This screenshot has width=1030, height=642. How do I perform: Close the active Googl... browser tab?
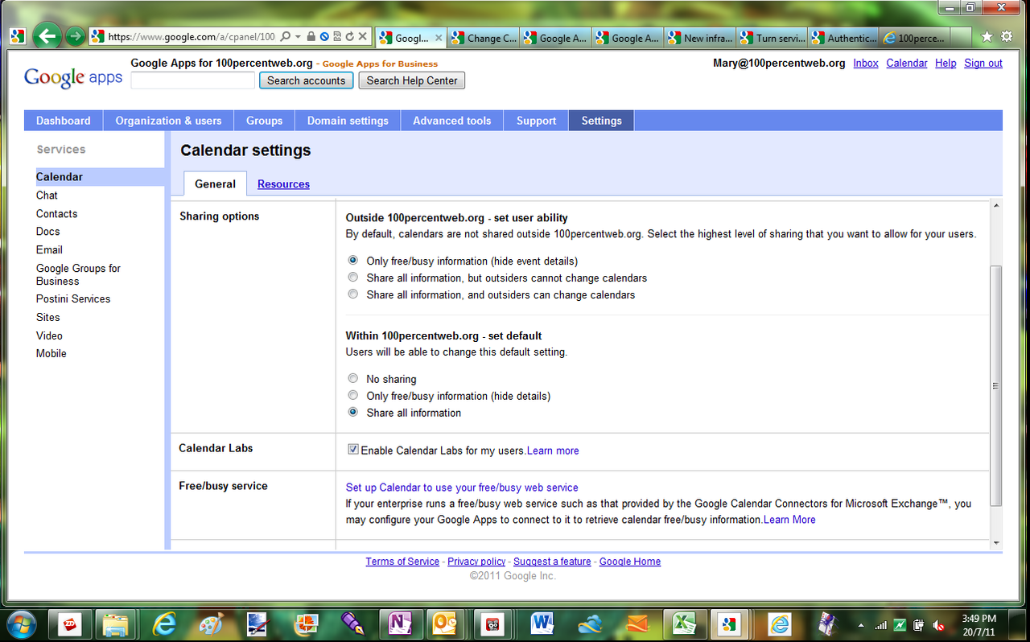pos(439,38)
